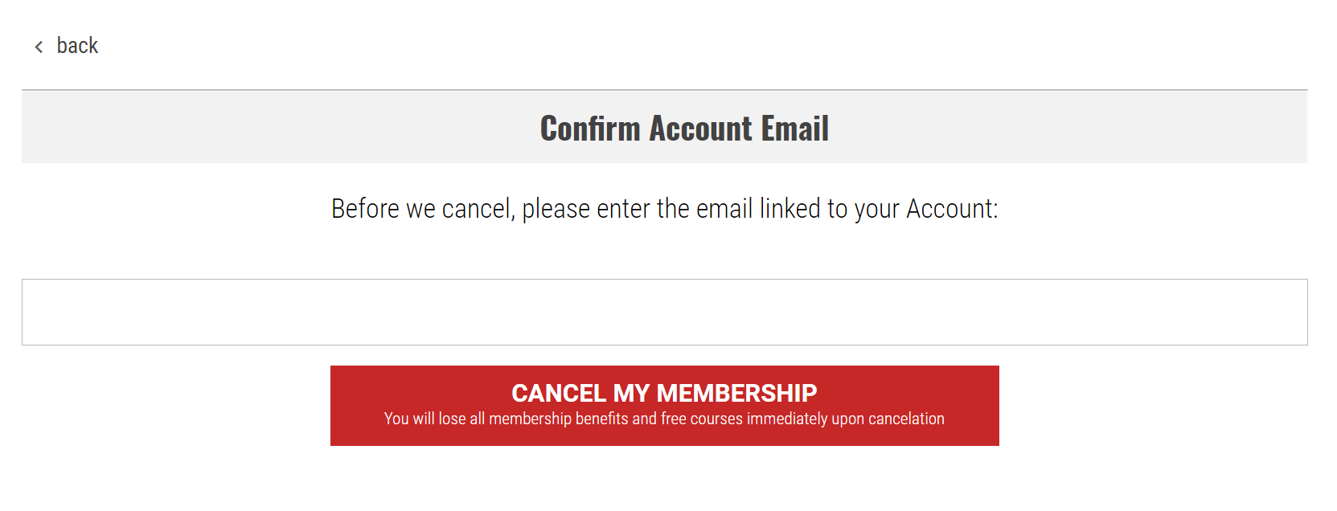This screenshot has width=1337, height=511.
Task: Click the word 'email' in the instruction sentence
Action: coord(724,209)
